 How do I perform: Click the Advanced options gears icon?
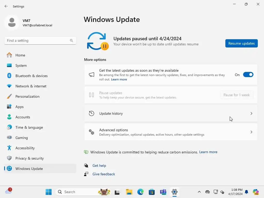point(92,132)
